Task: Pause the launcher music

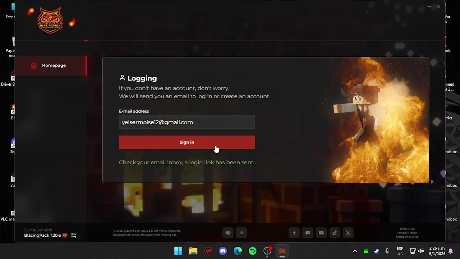Action: 241,233
